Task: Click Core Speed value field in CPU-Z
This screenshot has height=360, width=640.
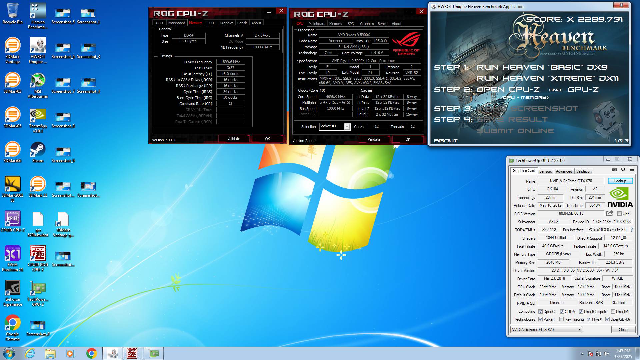Action: tap(335, 97)
